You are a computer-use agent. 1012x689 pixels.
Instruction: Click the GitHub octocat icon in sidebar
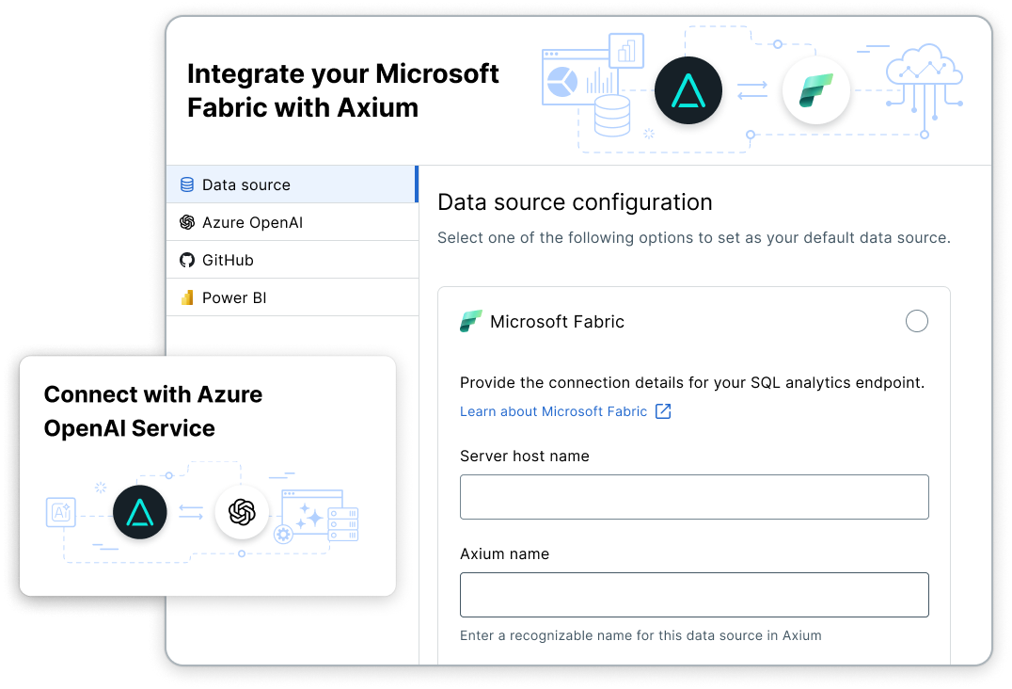pyautogui.click(x=187, y=260)
